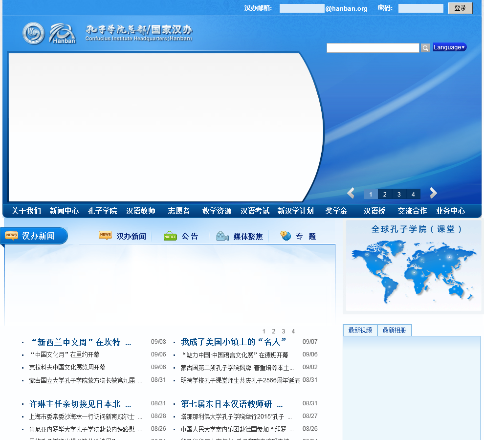Screen dimensions: 484x440
Task: Go to news slide page 1
Action: (264, 331)
